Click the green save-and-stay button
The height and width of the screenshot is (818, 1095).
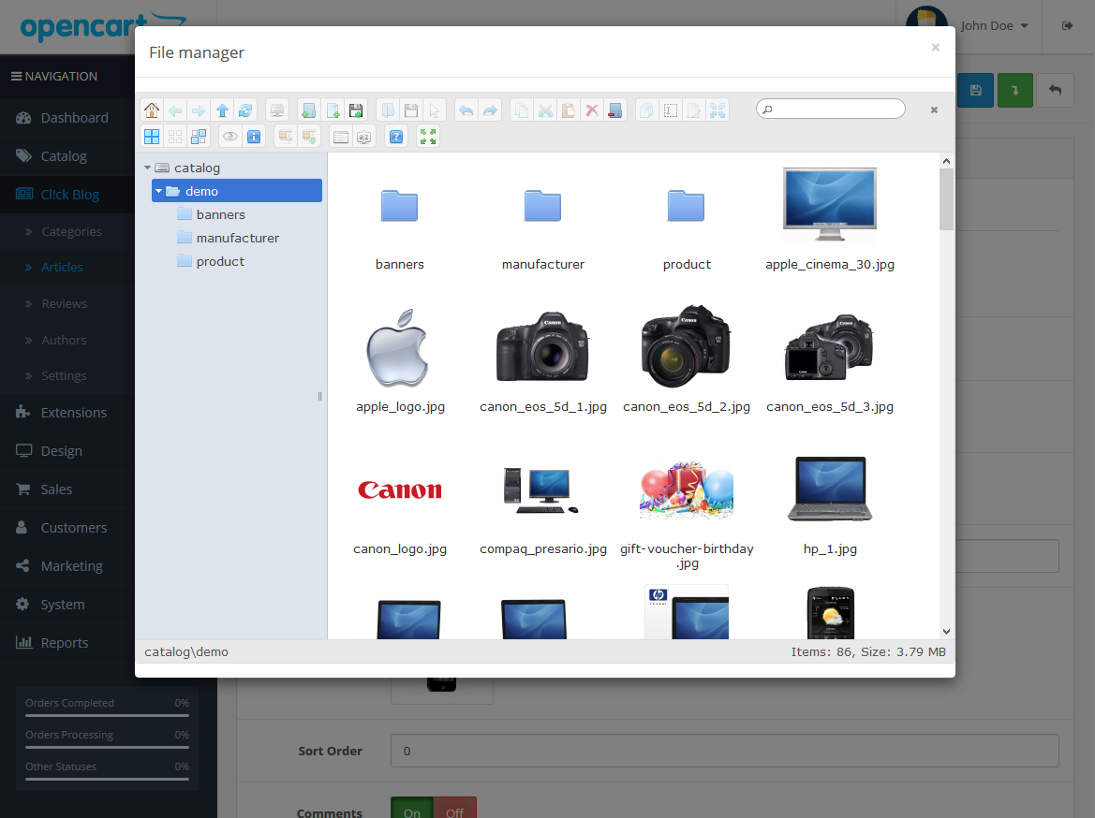click(x=1014, y=90)
